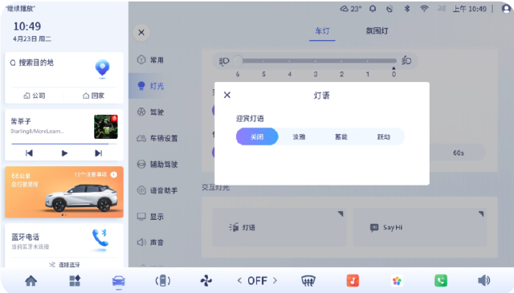This screenshot has width=514, height=293.
Task: Open the green phone app icon
Action: click(441, 281)
